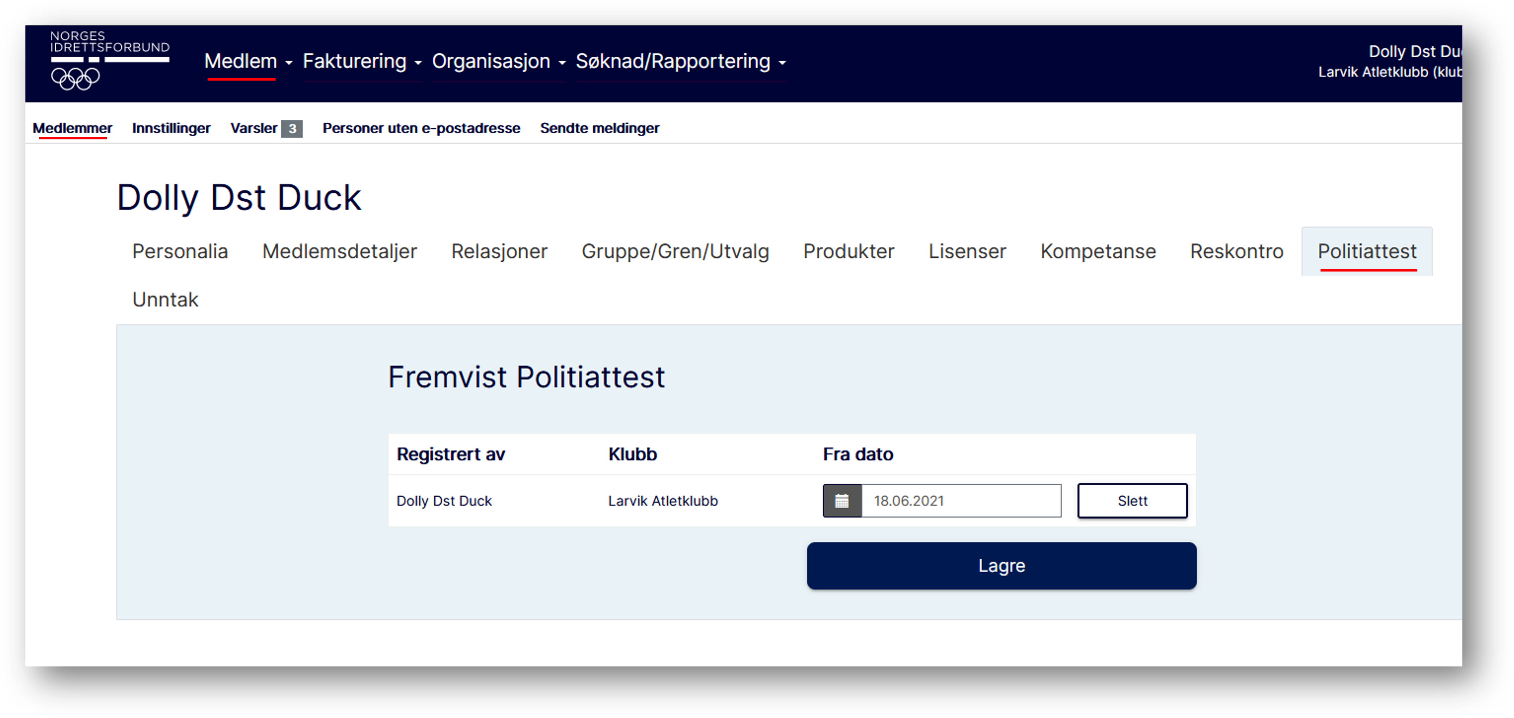Click the Fra dato field 18.06.2021
The height and width of the screenshot is (718, 1514).
961,501
